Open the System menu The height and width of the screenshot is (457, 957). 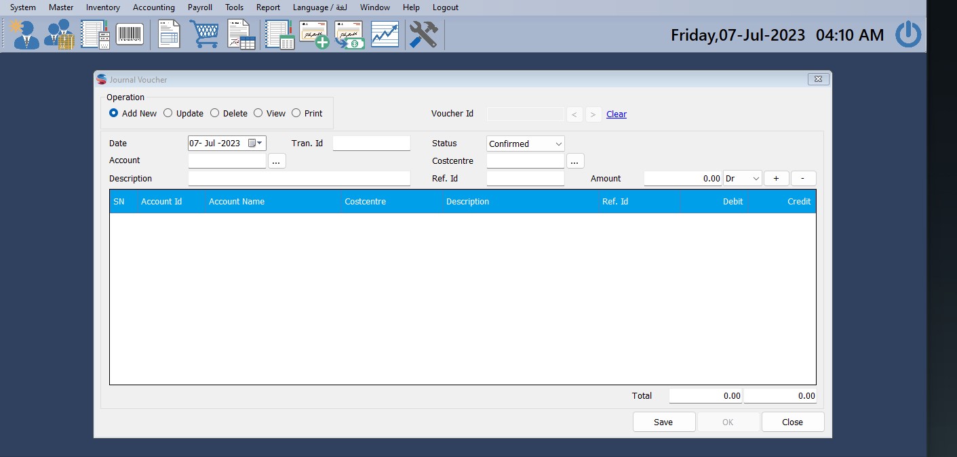(23, 7)
